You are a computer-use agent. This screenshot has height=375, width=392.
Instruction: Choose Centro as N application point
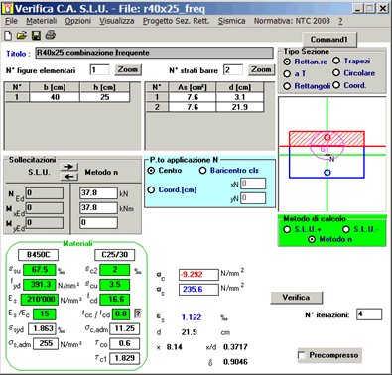click(x=151, y=171)
